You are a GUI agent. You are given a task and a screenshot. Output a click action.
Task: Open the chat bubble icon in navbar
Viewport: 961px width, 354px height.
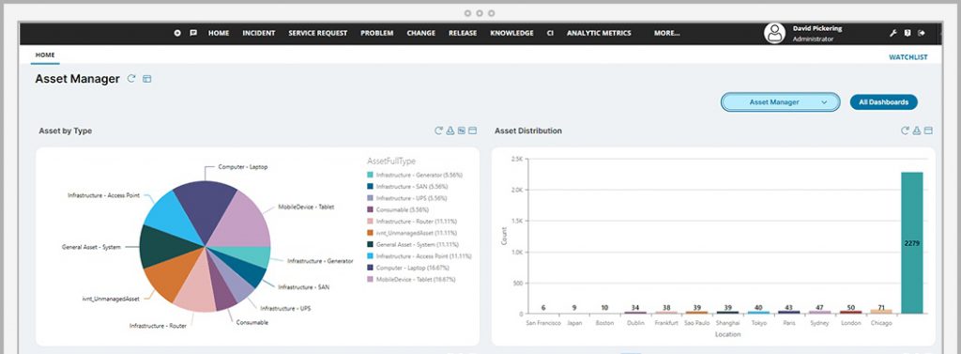click(193, 33)
